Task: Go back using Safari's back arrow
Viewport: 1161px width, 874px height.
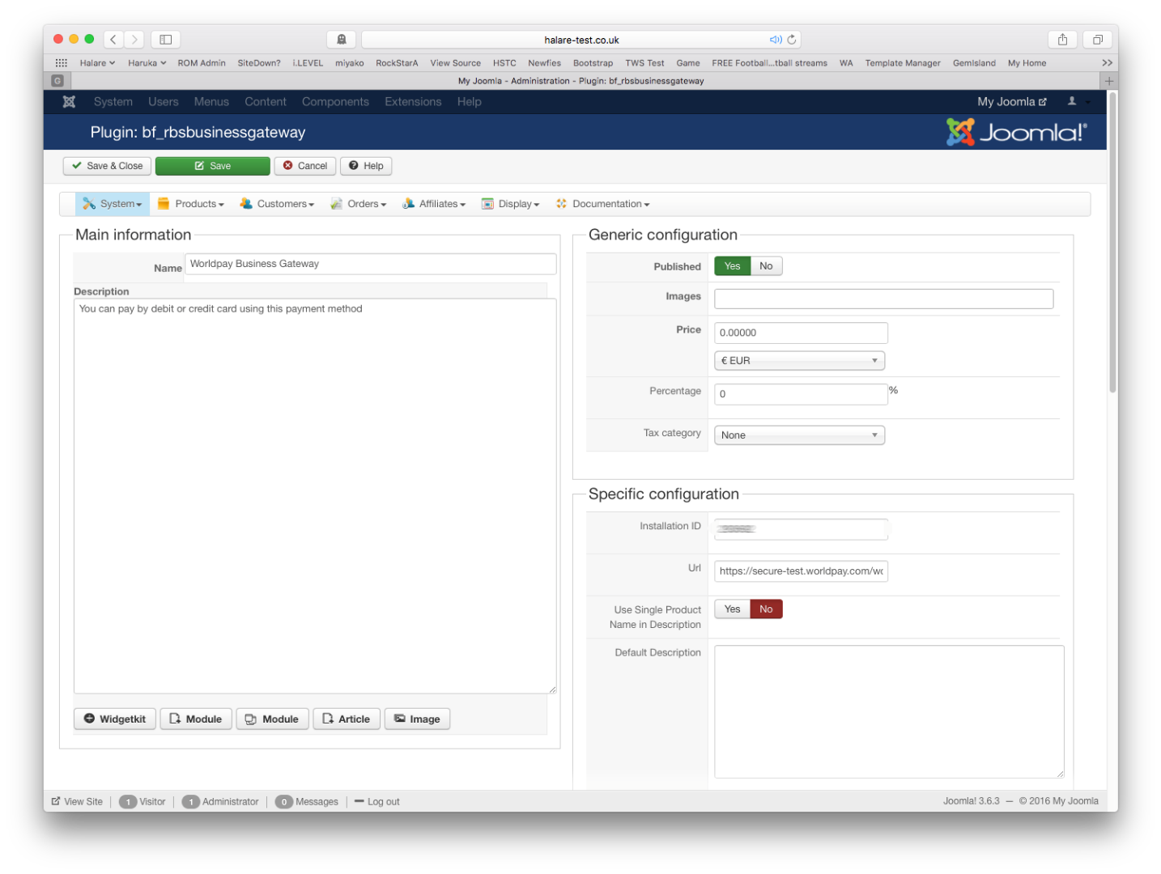Action: pyautogui.click(x=114, y=39)
